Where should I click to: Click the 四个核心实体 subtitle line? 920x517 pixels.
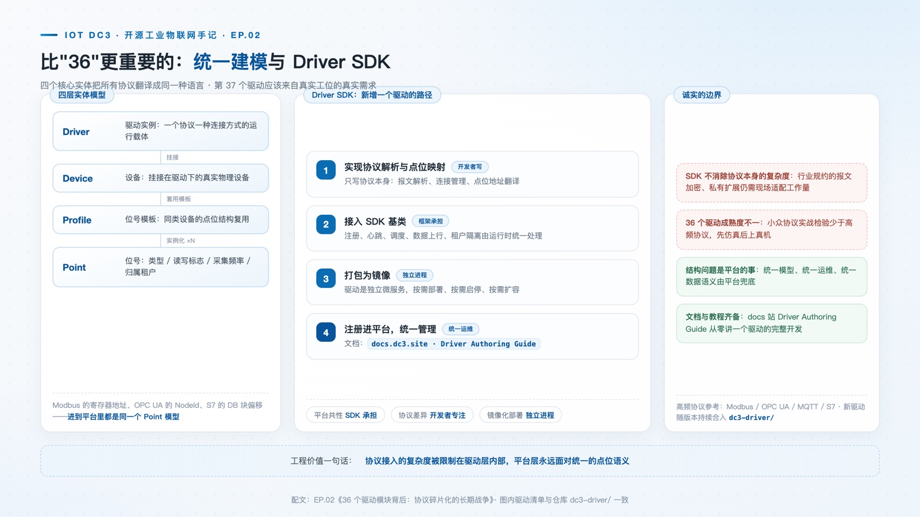pos(208,85)
